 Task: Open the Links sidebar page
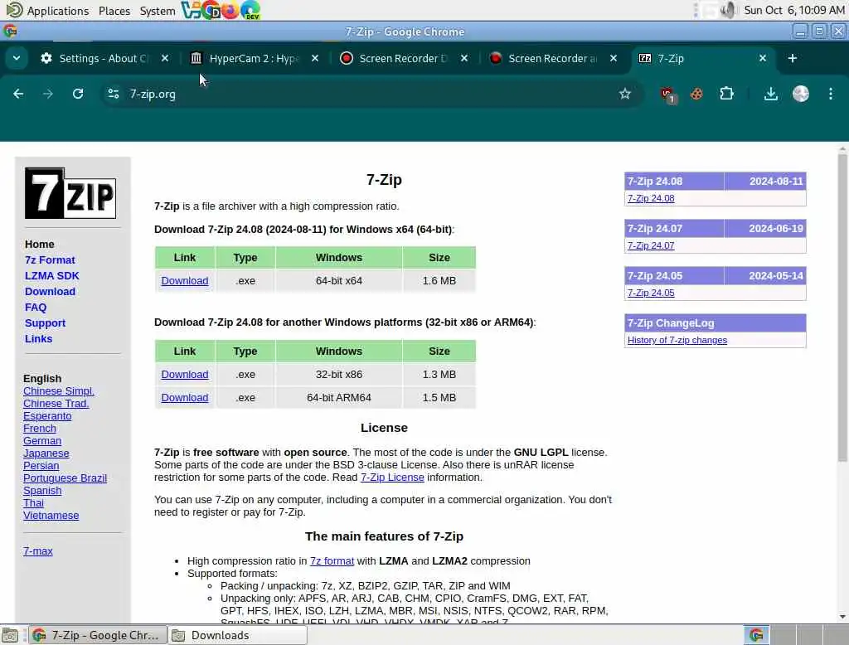click(x=38, y=338)
